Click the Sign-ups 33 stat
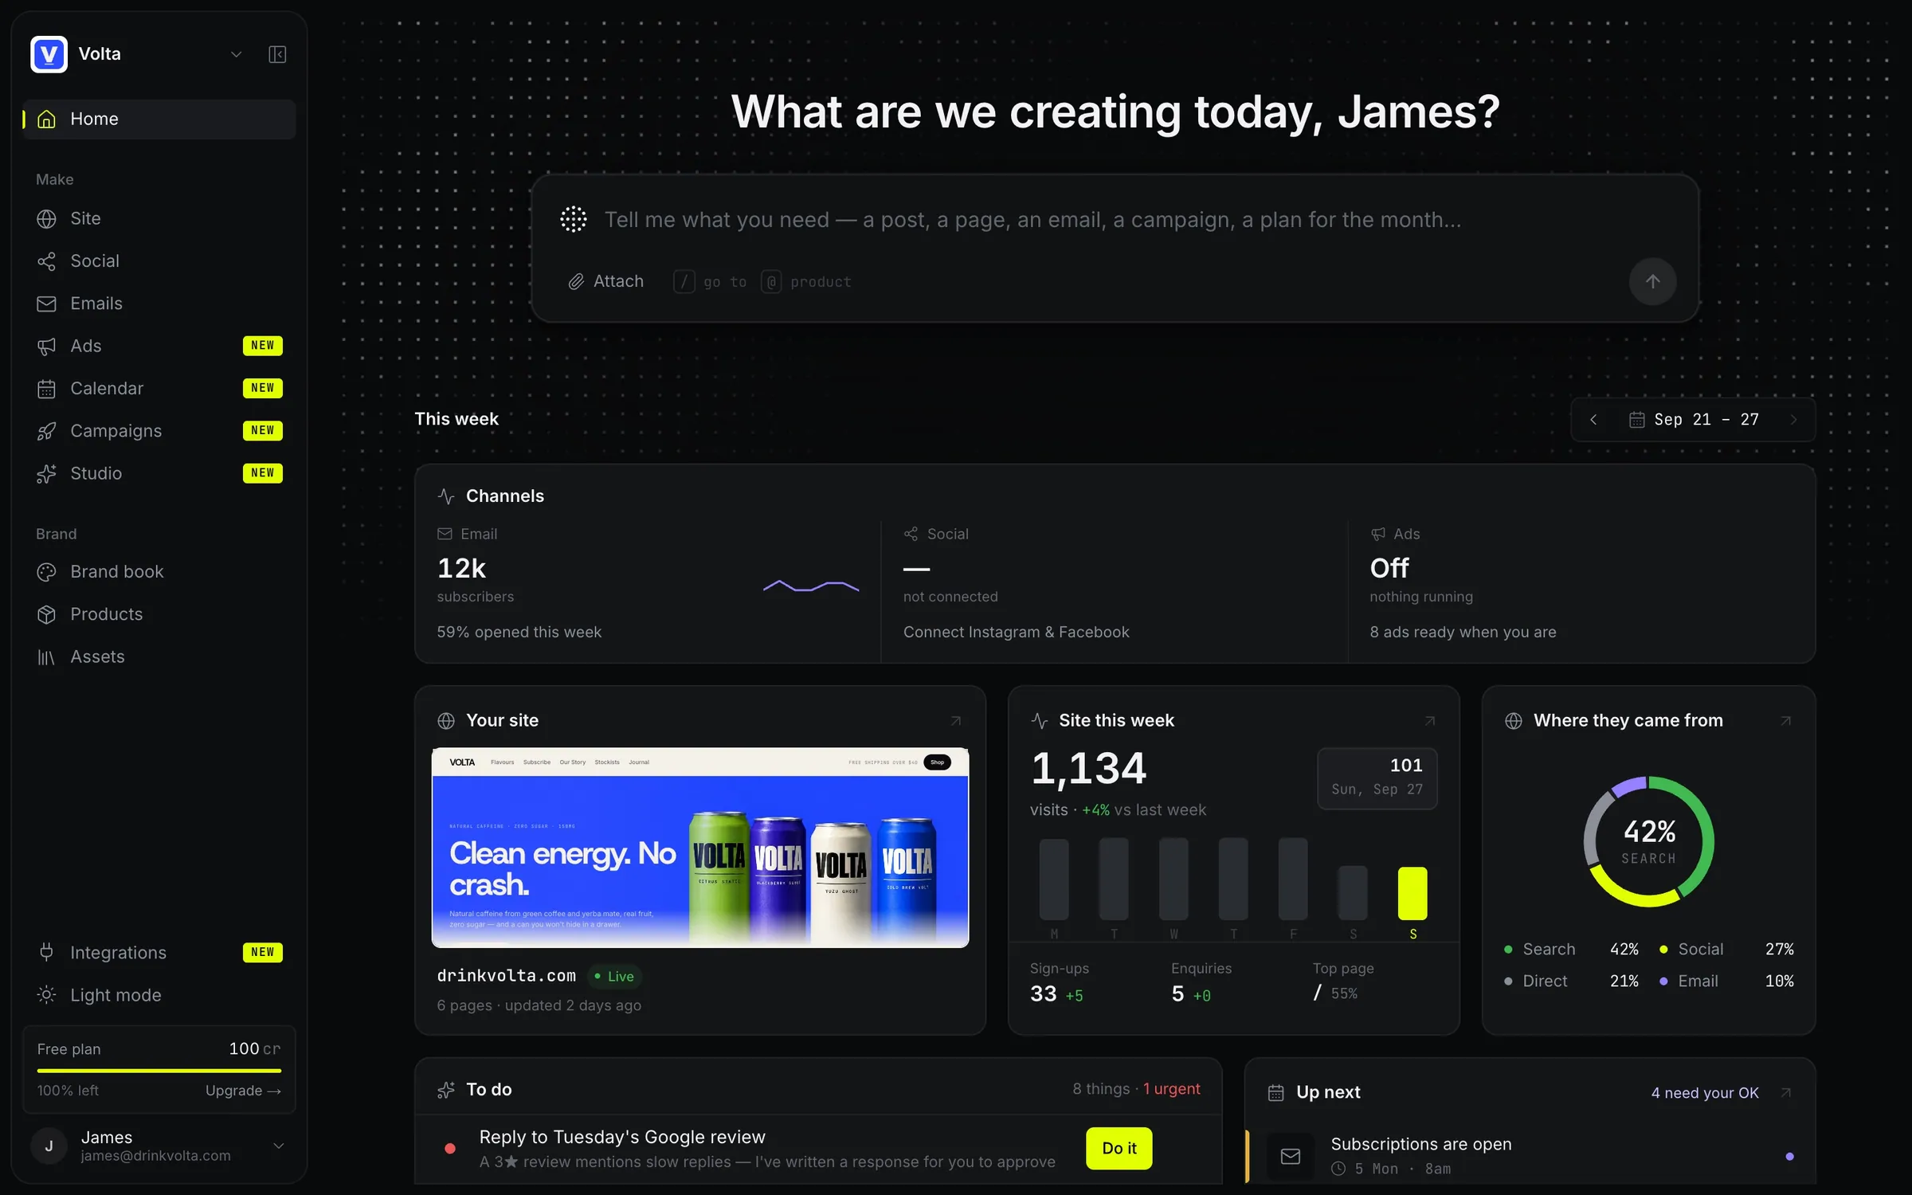Screen dimensions: 1912x1195 [x=1059, y=985]
